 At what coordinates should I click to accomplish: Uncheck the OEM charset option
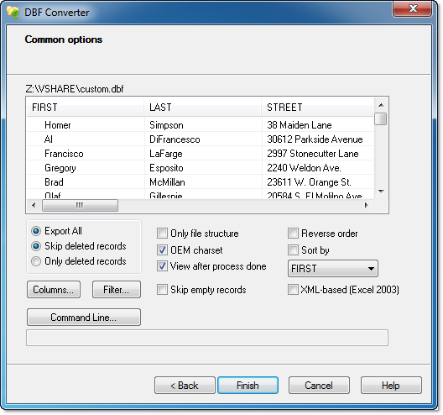point(162,250)
